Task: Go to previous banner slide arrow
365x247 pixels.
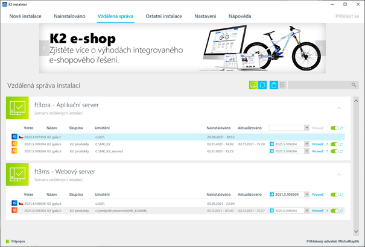Action: (44, 48)
